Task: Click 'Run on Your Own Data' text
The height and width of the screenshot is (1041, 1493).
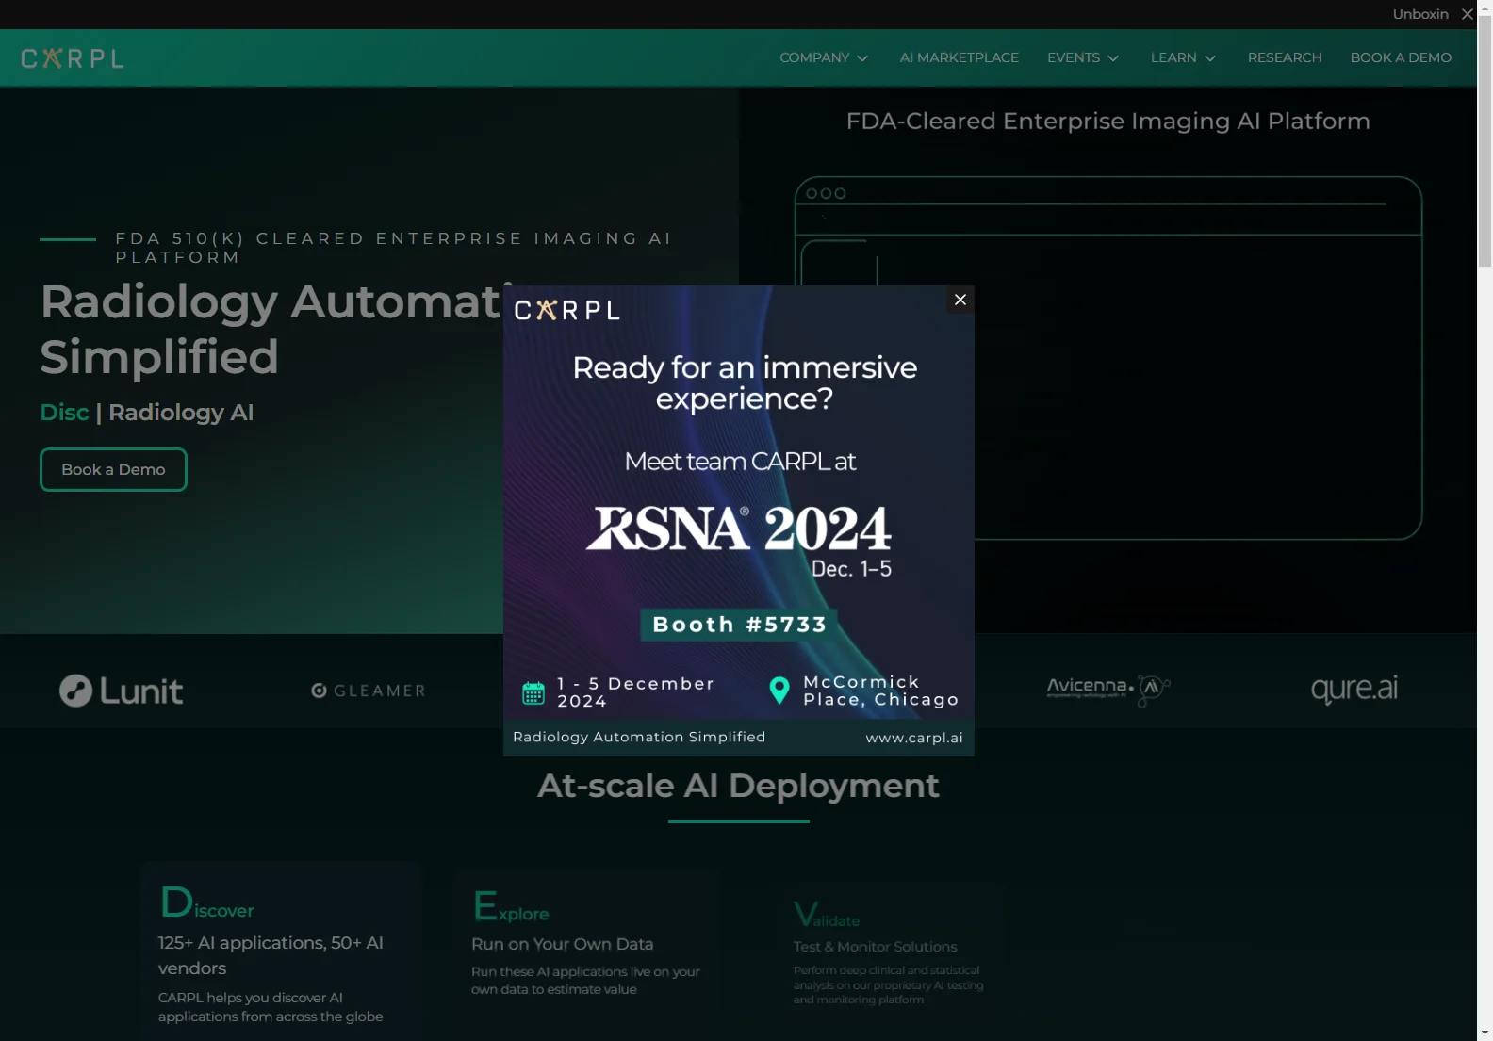Action: [562, 944]
